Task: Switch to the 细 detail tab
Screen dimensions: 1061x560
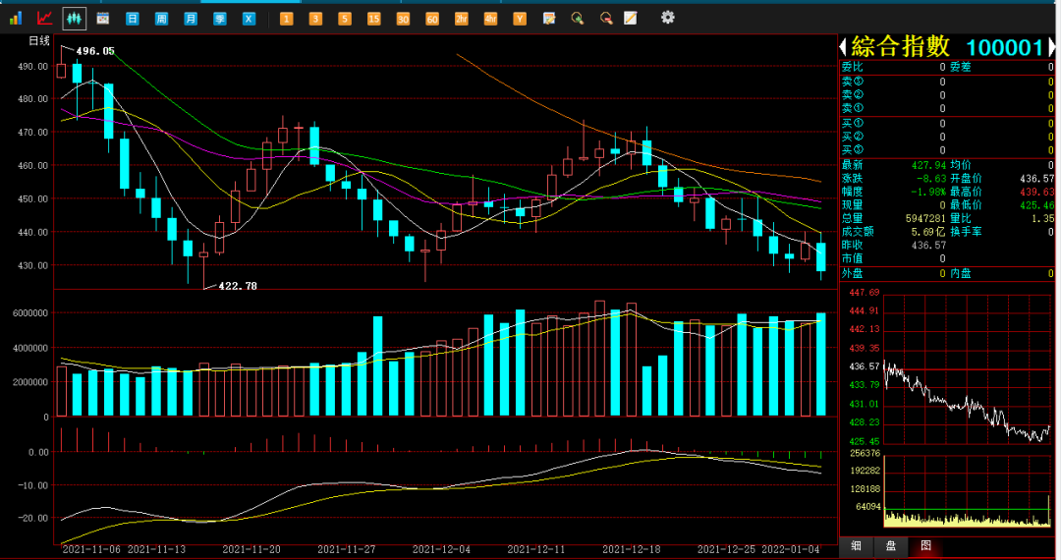Action: tap(856, 546)
